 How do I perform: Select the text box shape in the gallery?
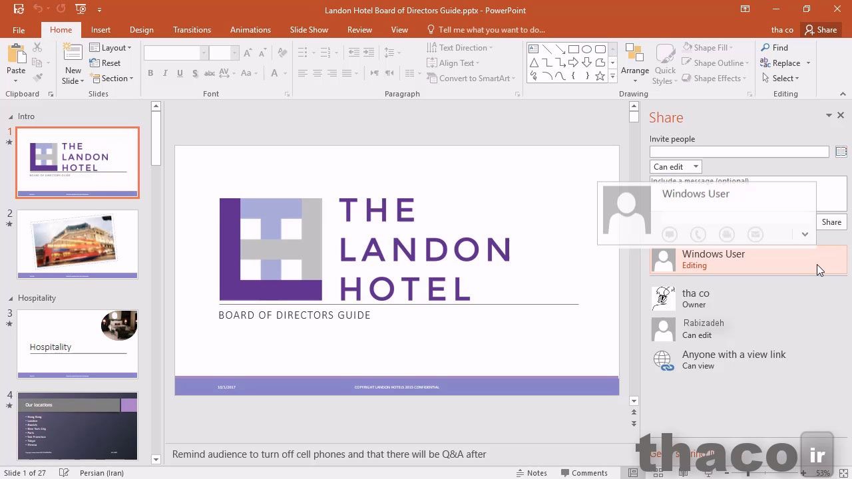(533, 49)
